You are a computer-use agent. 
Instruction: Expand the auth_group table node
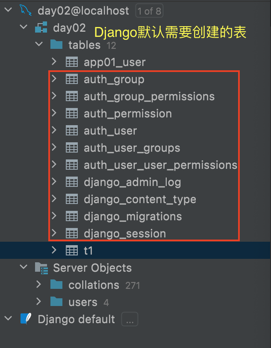point(54,79)
